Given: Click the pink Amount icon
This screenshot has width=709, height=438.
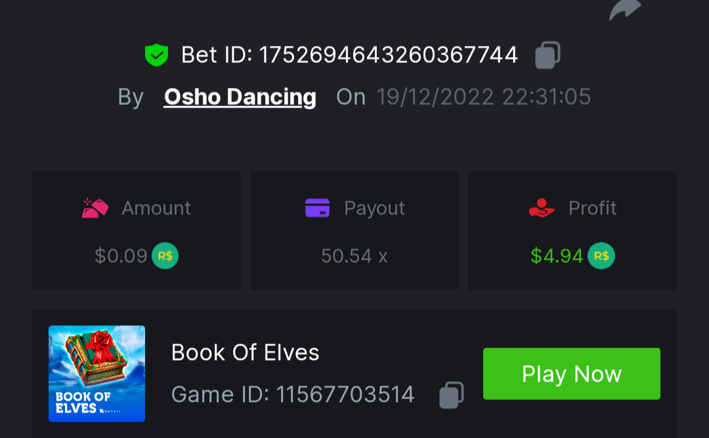Looking at the screenshot, I should [95, 208].
